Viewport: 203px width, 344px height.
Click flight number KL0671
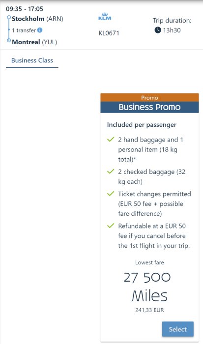109,33
